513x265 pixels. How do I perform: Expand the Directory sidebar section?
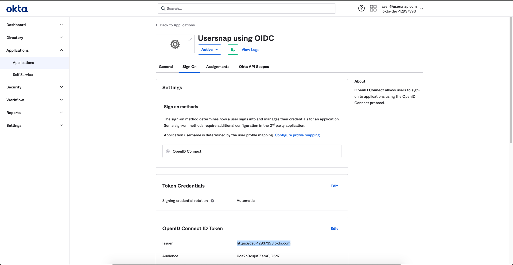(x=35, y=38)
